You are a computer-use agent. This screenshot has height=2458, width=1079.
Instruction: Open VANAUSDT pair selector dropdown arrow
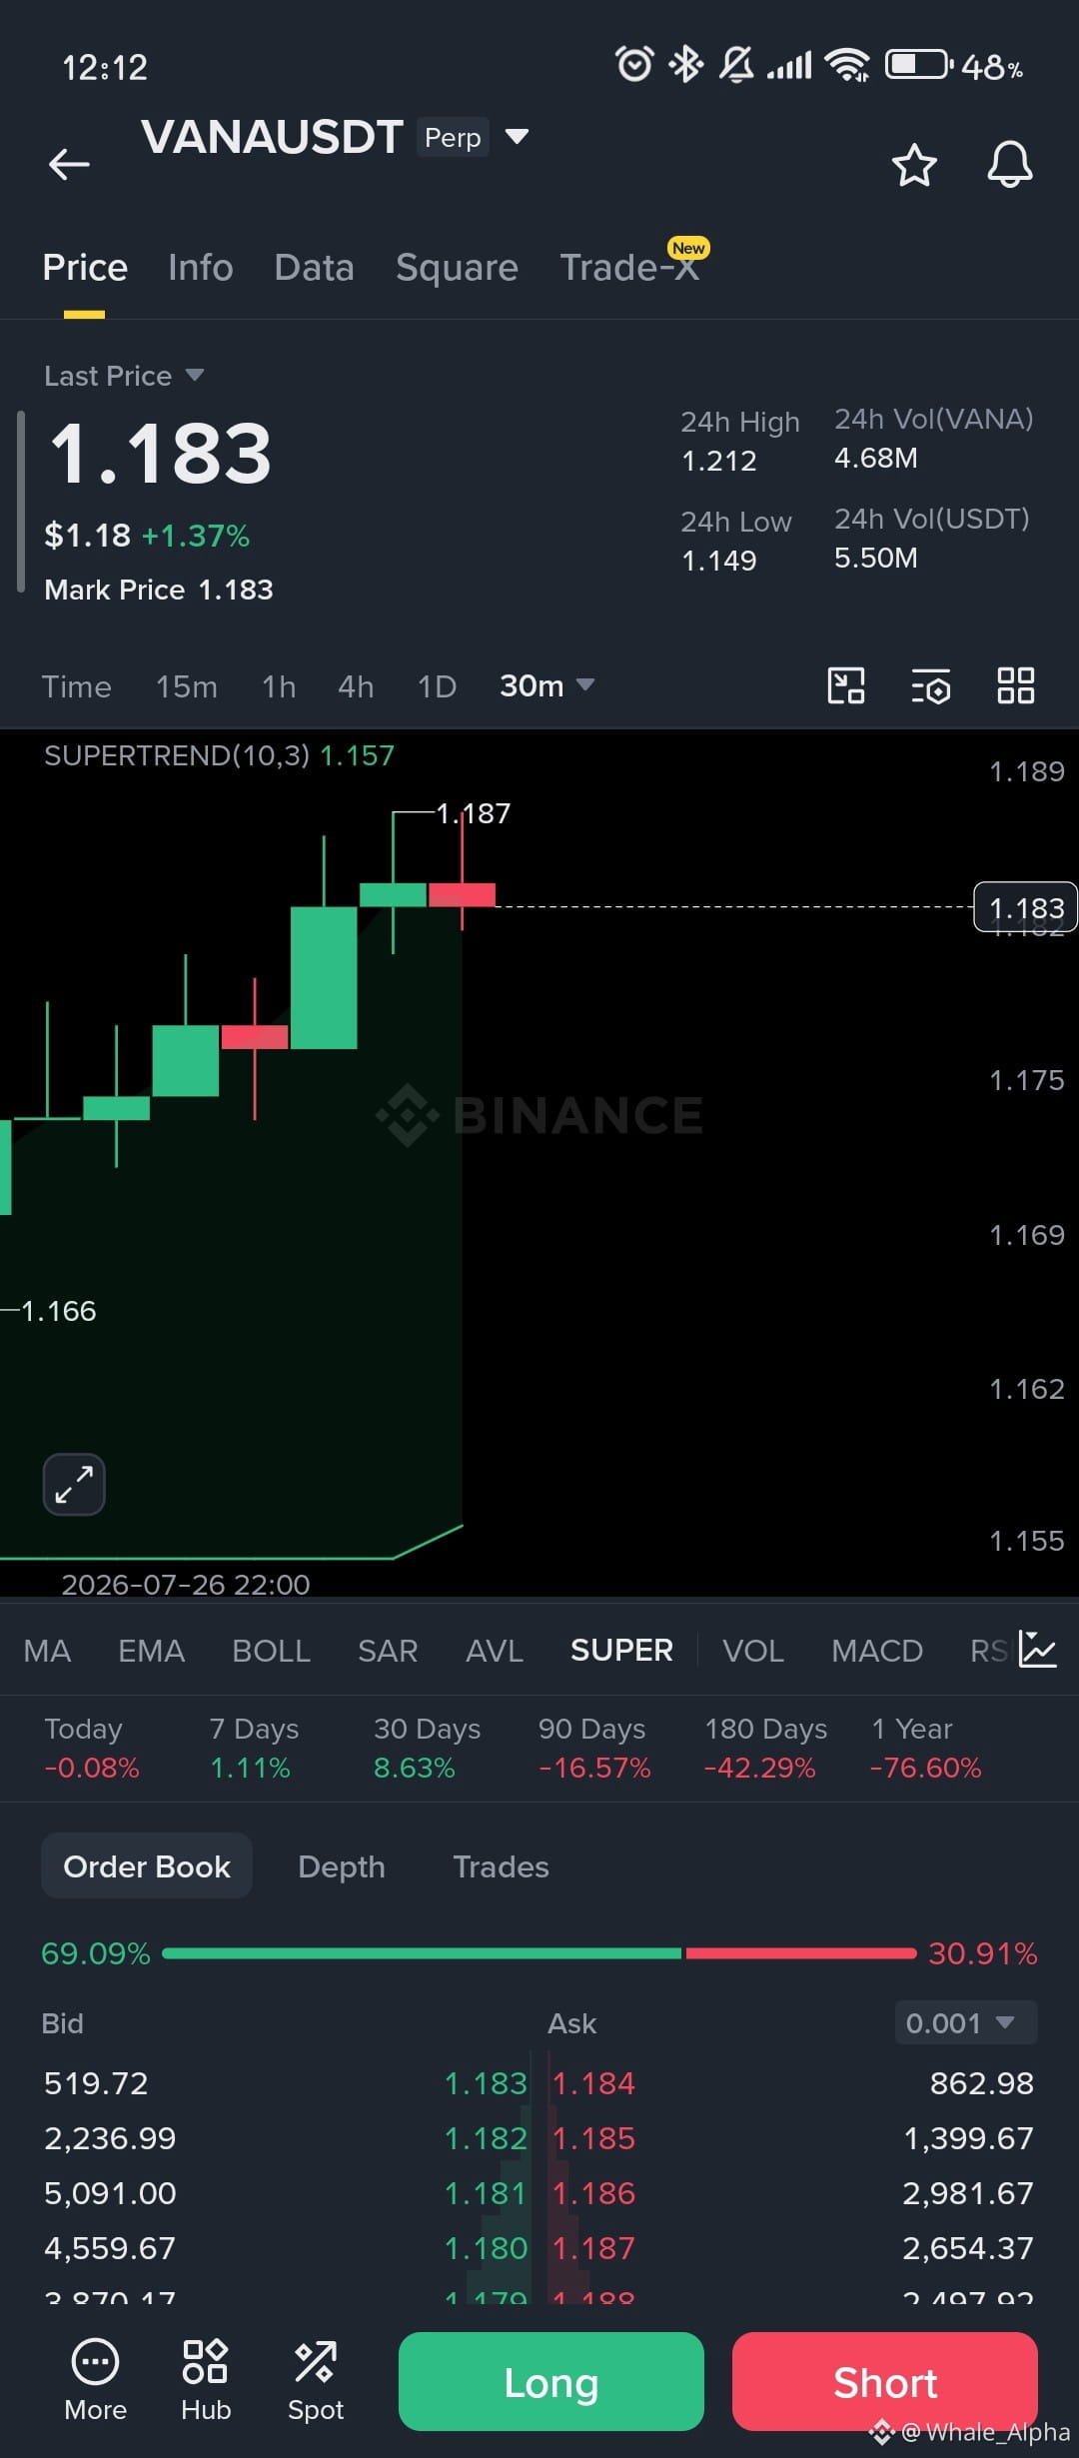(517, 136)
